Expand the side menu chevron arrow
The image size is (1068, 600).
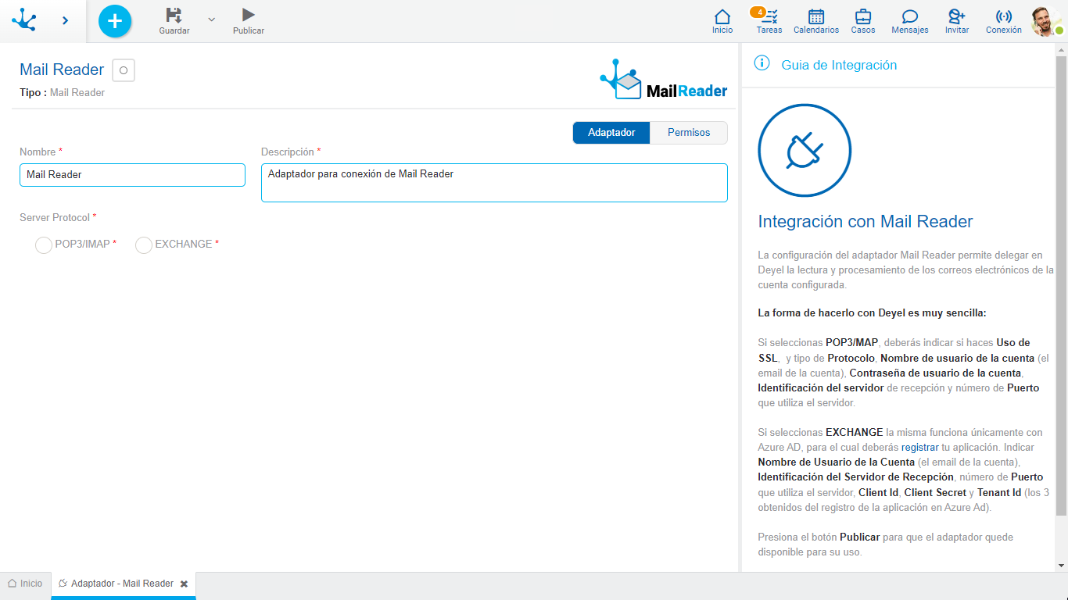[x=65, y=20]
